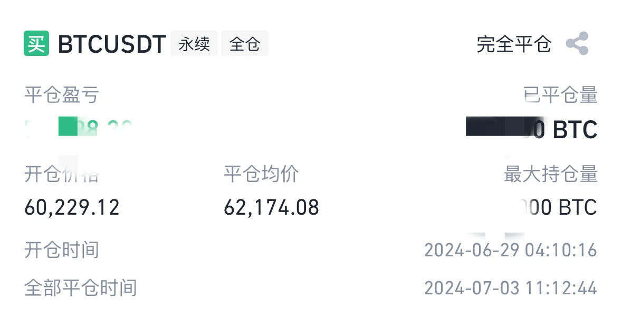The height and width of the screenshot is (317, 622).
Task: Click the close time 2024-07-03 11:12:44
Action: click(511, 288)
